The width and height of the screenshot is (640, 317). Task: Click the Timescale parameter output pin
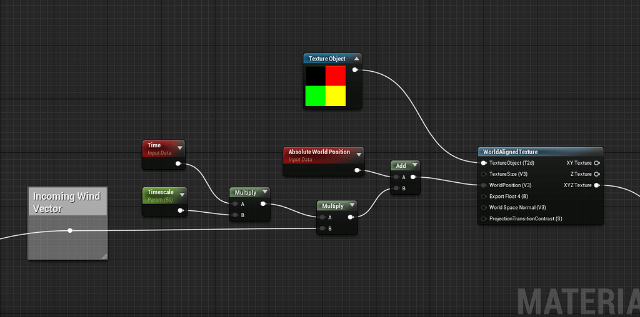(180, 210)
